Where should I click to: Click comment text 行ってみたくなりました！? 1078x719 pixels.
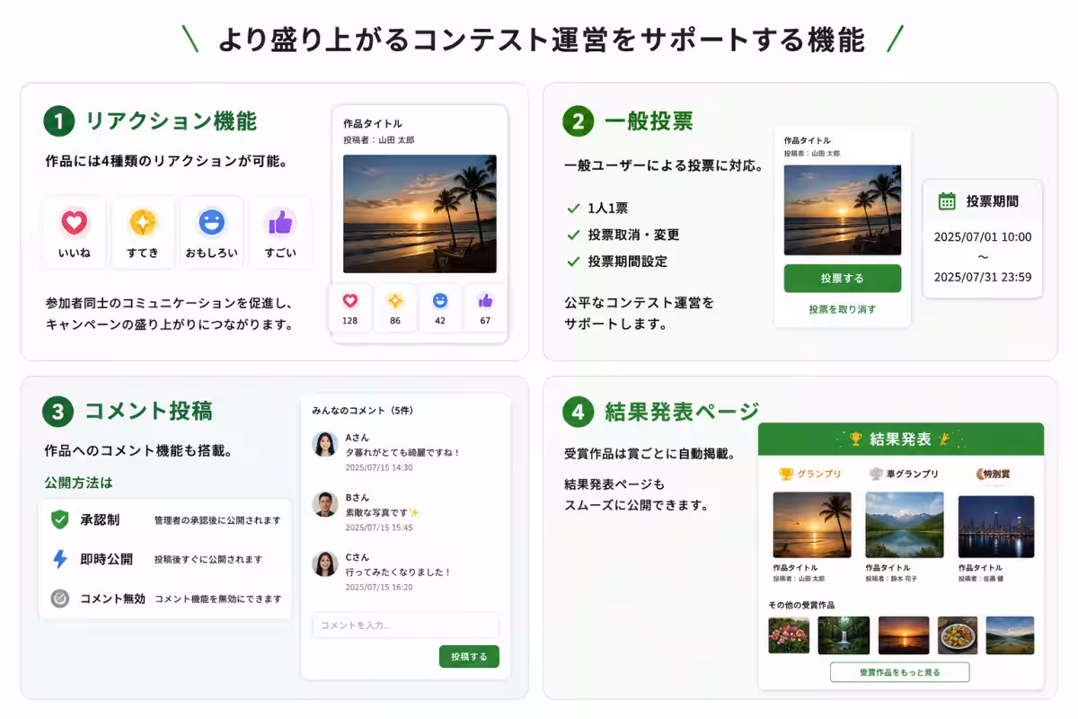[398, 572]
